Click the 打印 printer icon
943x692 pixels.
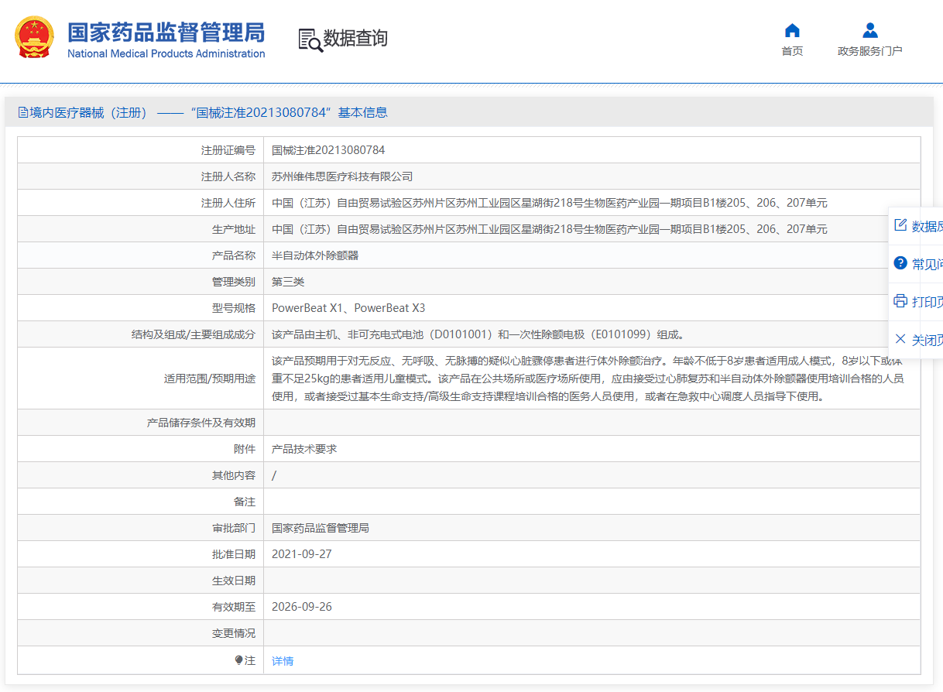coord(900,300)
